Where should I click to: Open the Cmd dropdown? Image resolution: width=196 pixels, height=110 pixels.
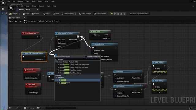click(40, 108)
